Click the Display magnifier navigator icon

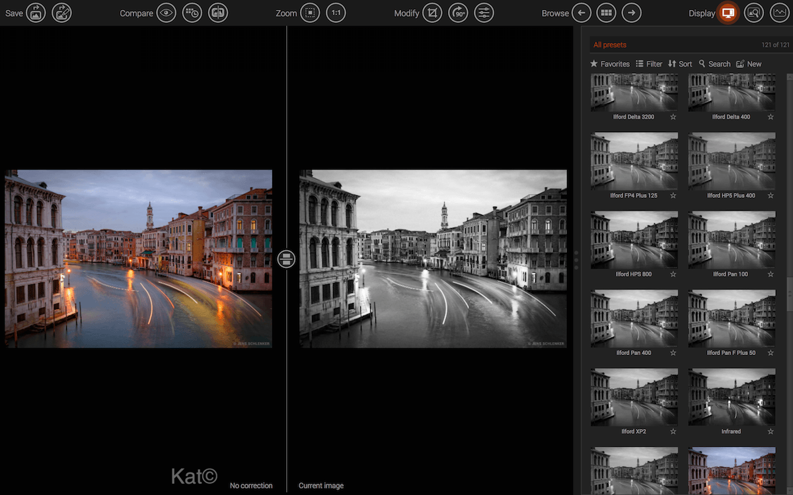point(754,13)
